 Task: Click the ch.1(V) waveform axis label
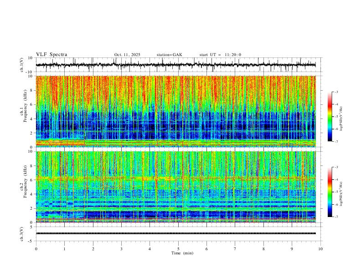click(x=21, y=65)
